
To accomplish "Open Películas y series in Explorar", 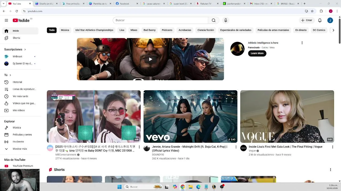I will click(x=20, y=134).
